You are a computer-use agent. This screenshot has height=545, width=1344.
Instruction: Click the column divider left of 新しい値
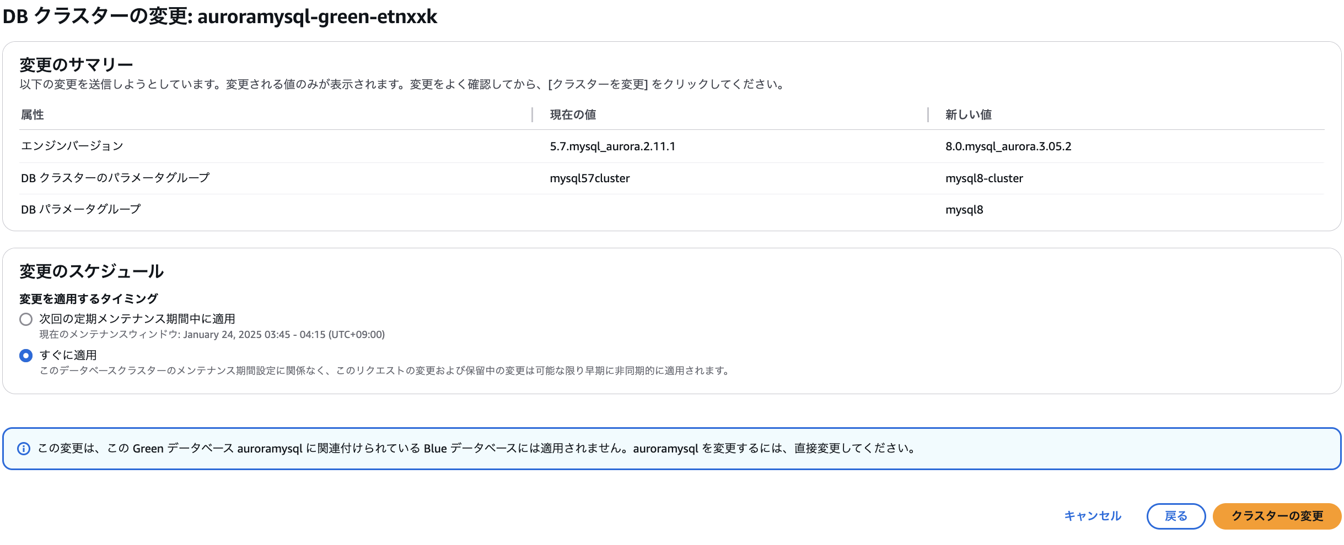pyautogui.click(x=928, y=115)
